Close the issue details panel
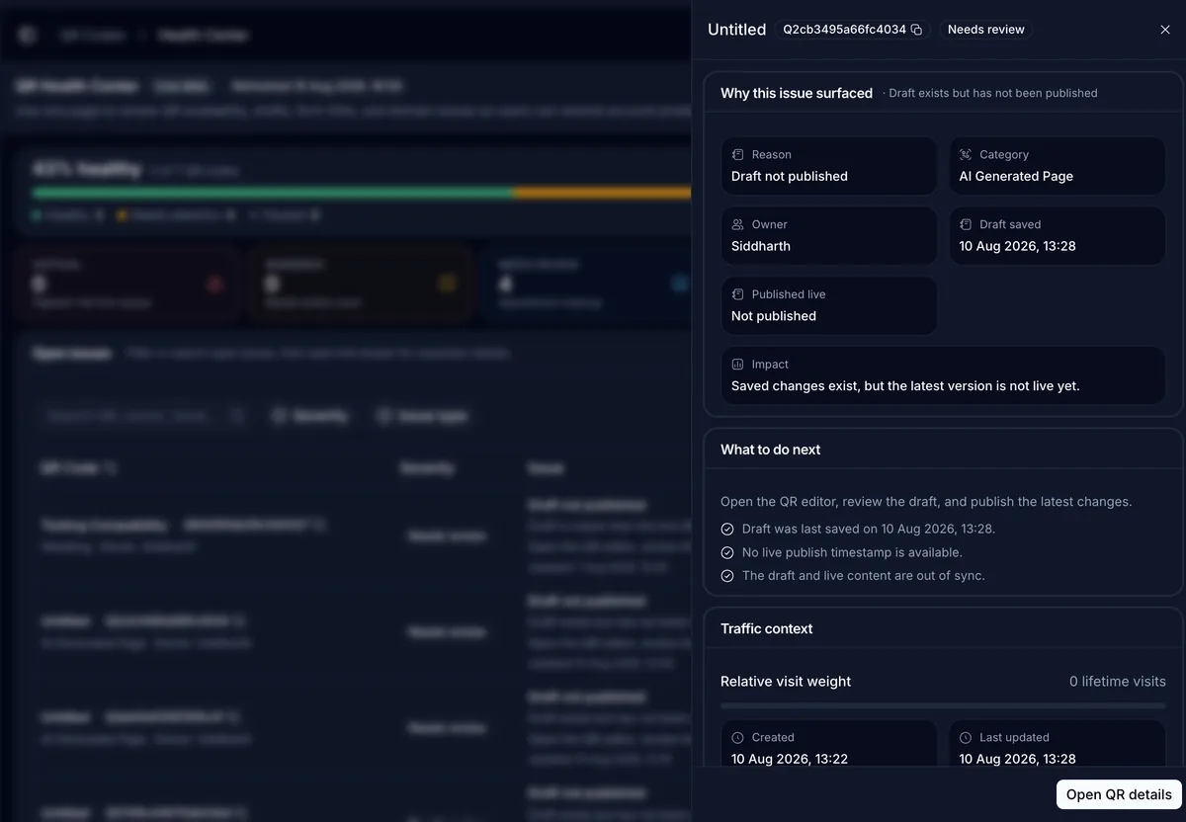Viewport: 1186px width, 822px height. [x=1165, y=30]
